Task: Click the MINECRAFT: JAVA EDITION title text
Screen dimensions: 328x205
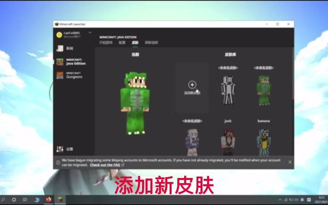Action: tap(118, 37)
